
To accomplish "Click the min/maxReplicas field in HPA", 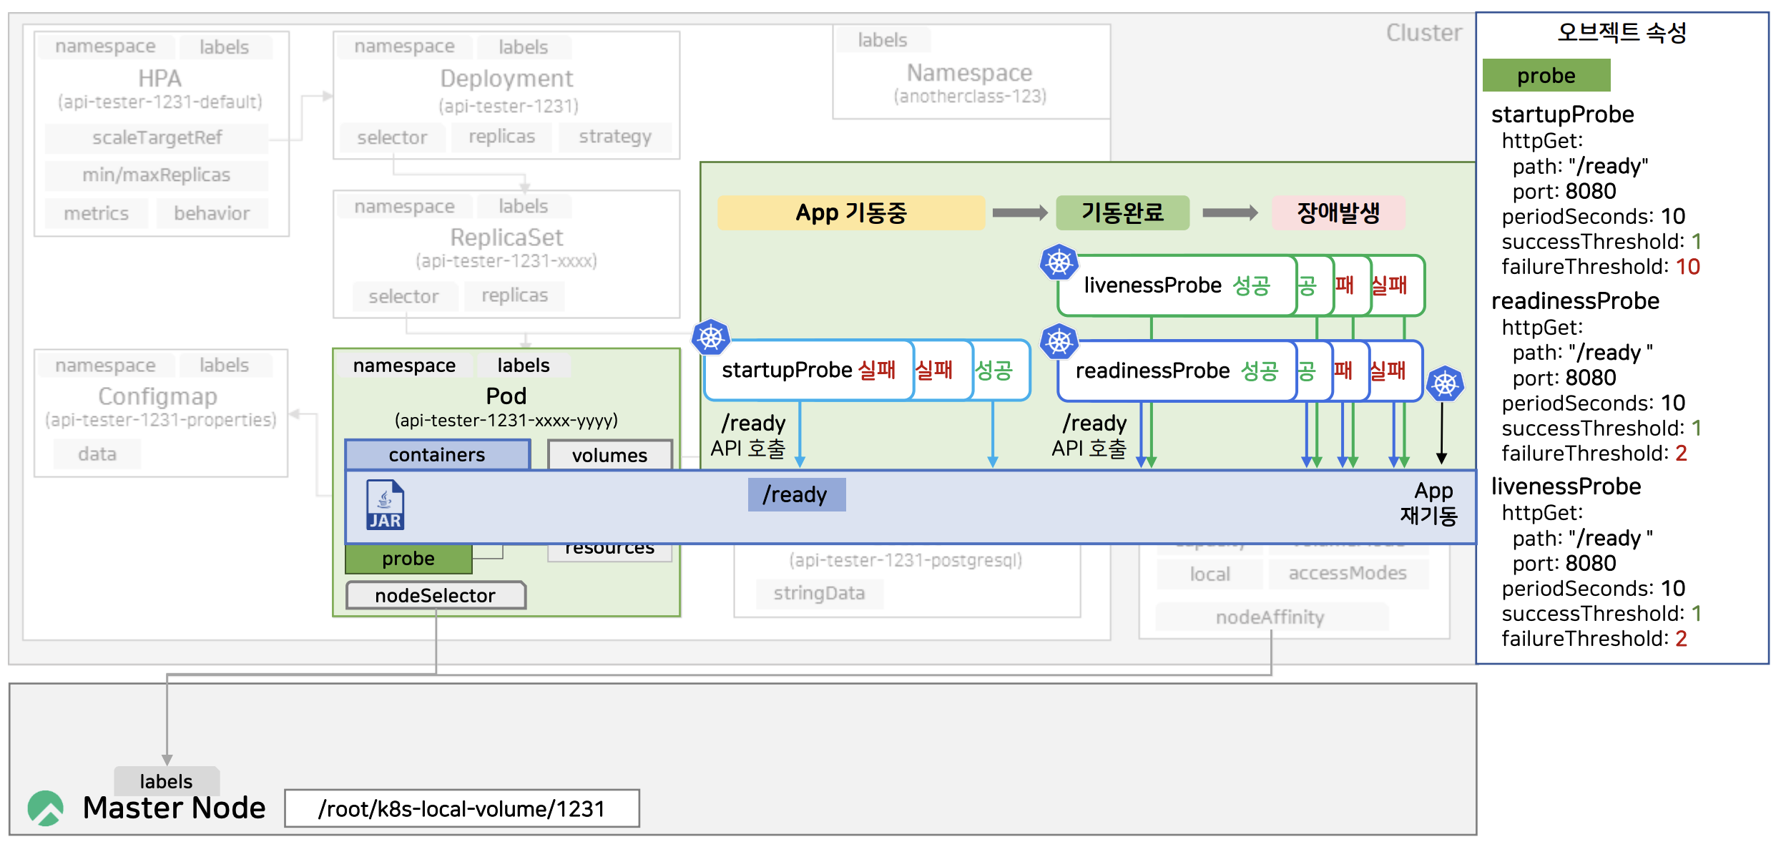I will 157,175.
